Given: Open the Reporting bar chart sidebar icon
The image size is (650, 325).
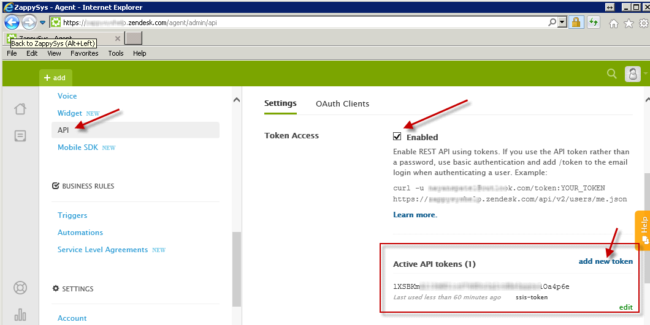Looking at the screenshot, I should (20, 314).
